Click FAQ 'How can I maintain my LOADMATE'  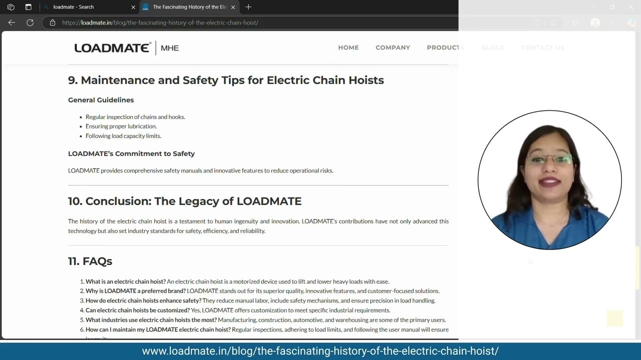(x=158, y=329)
